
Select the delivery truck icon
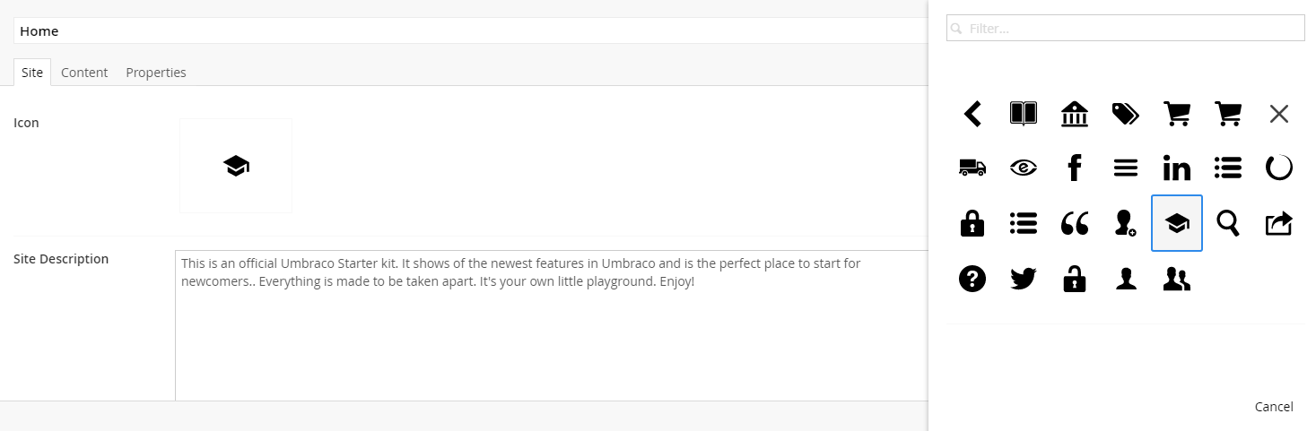[972, 167]
